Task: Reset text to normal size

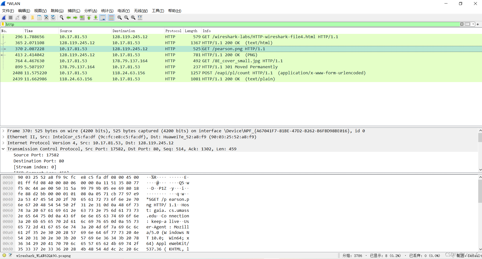Action: point(133,18)
